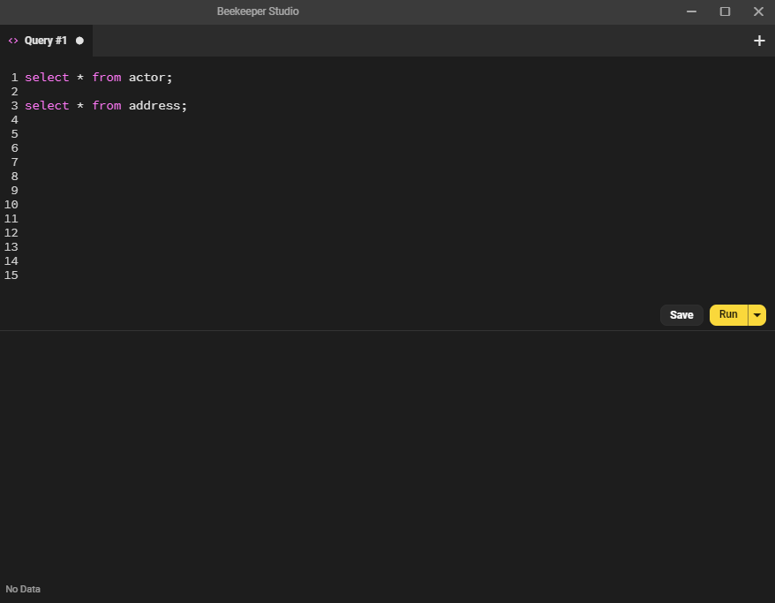The image size is (775, 603).
Task: Expand the Run button dropdown arrow
Action: tap(757, 314)
